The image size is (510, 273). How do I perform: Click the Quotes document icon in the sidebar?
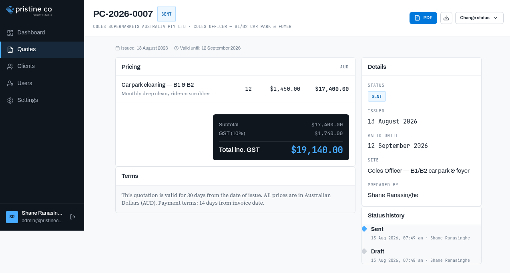click(10, 50)
